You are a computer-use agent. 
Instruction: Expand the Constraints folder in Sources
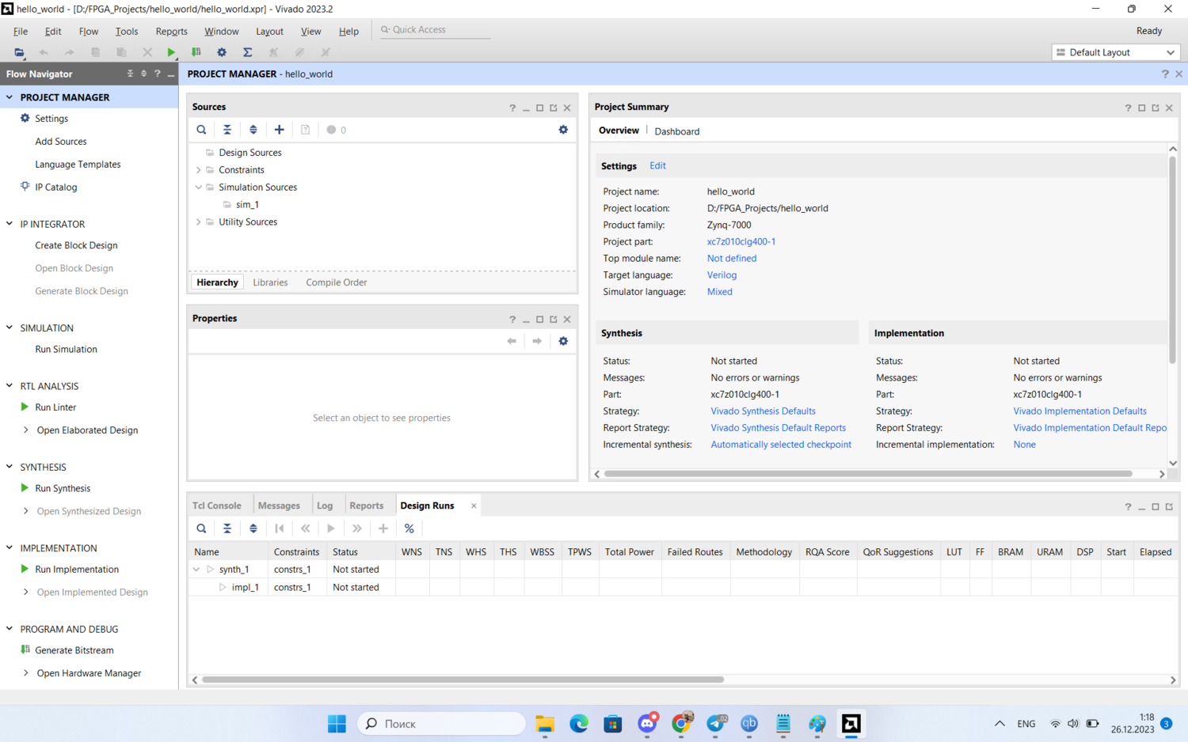199,170
